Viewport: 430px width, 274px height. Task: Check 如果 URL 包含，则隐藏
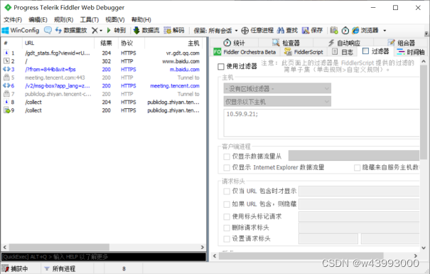227,204
